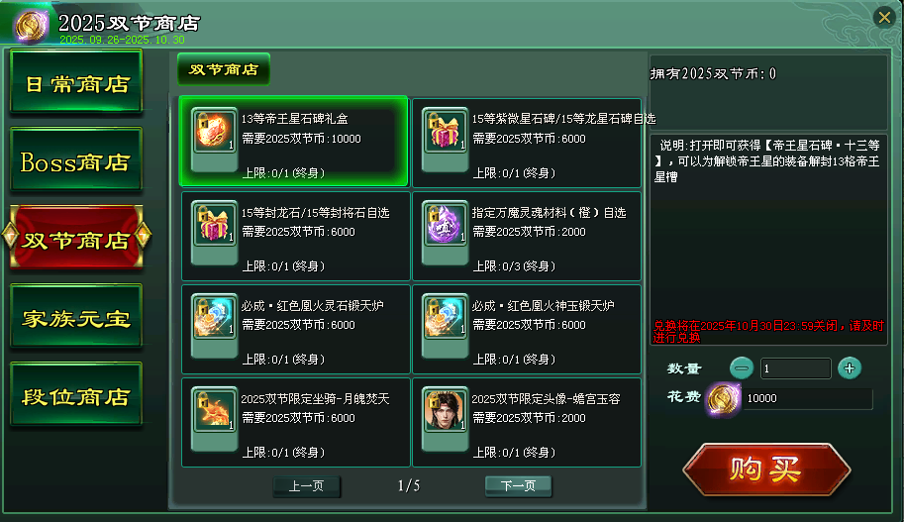
Task: Click the 15等紫微星石碑 gift box icon
Action: coord(445,131)
